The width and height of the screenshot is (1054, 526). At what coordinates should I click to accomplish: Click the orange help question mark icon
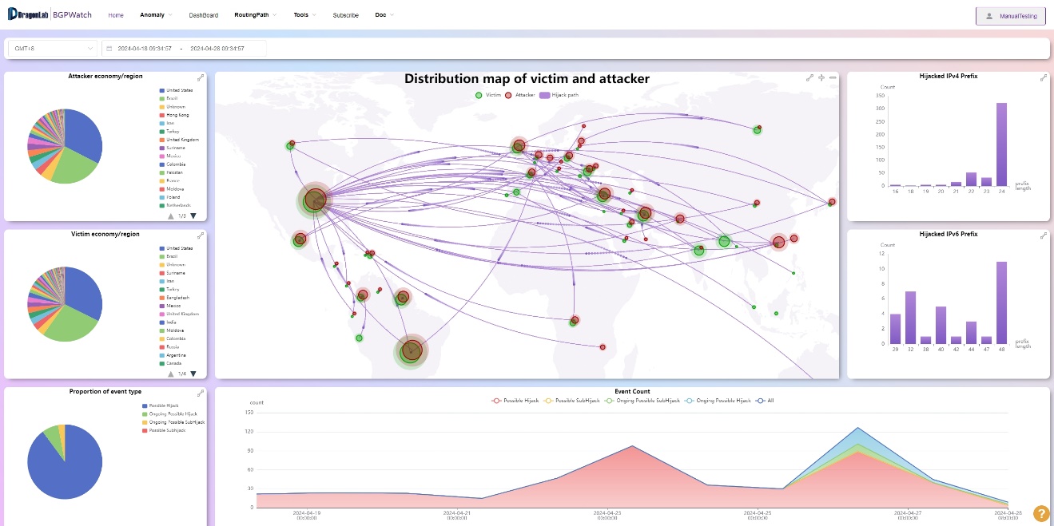tap(1040, 513)
